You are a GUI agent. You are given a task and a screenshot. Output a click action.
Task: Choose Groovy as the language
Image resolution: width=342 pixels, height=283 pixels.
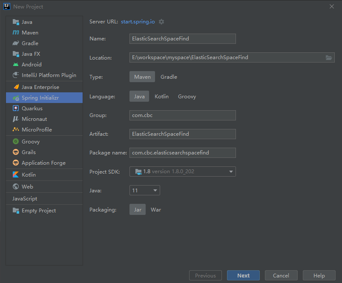[x=187, y=96]
